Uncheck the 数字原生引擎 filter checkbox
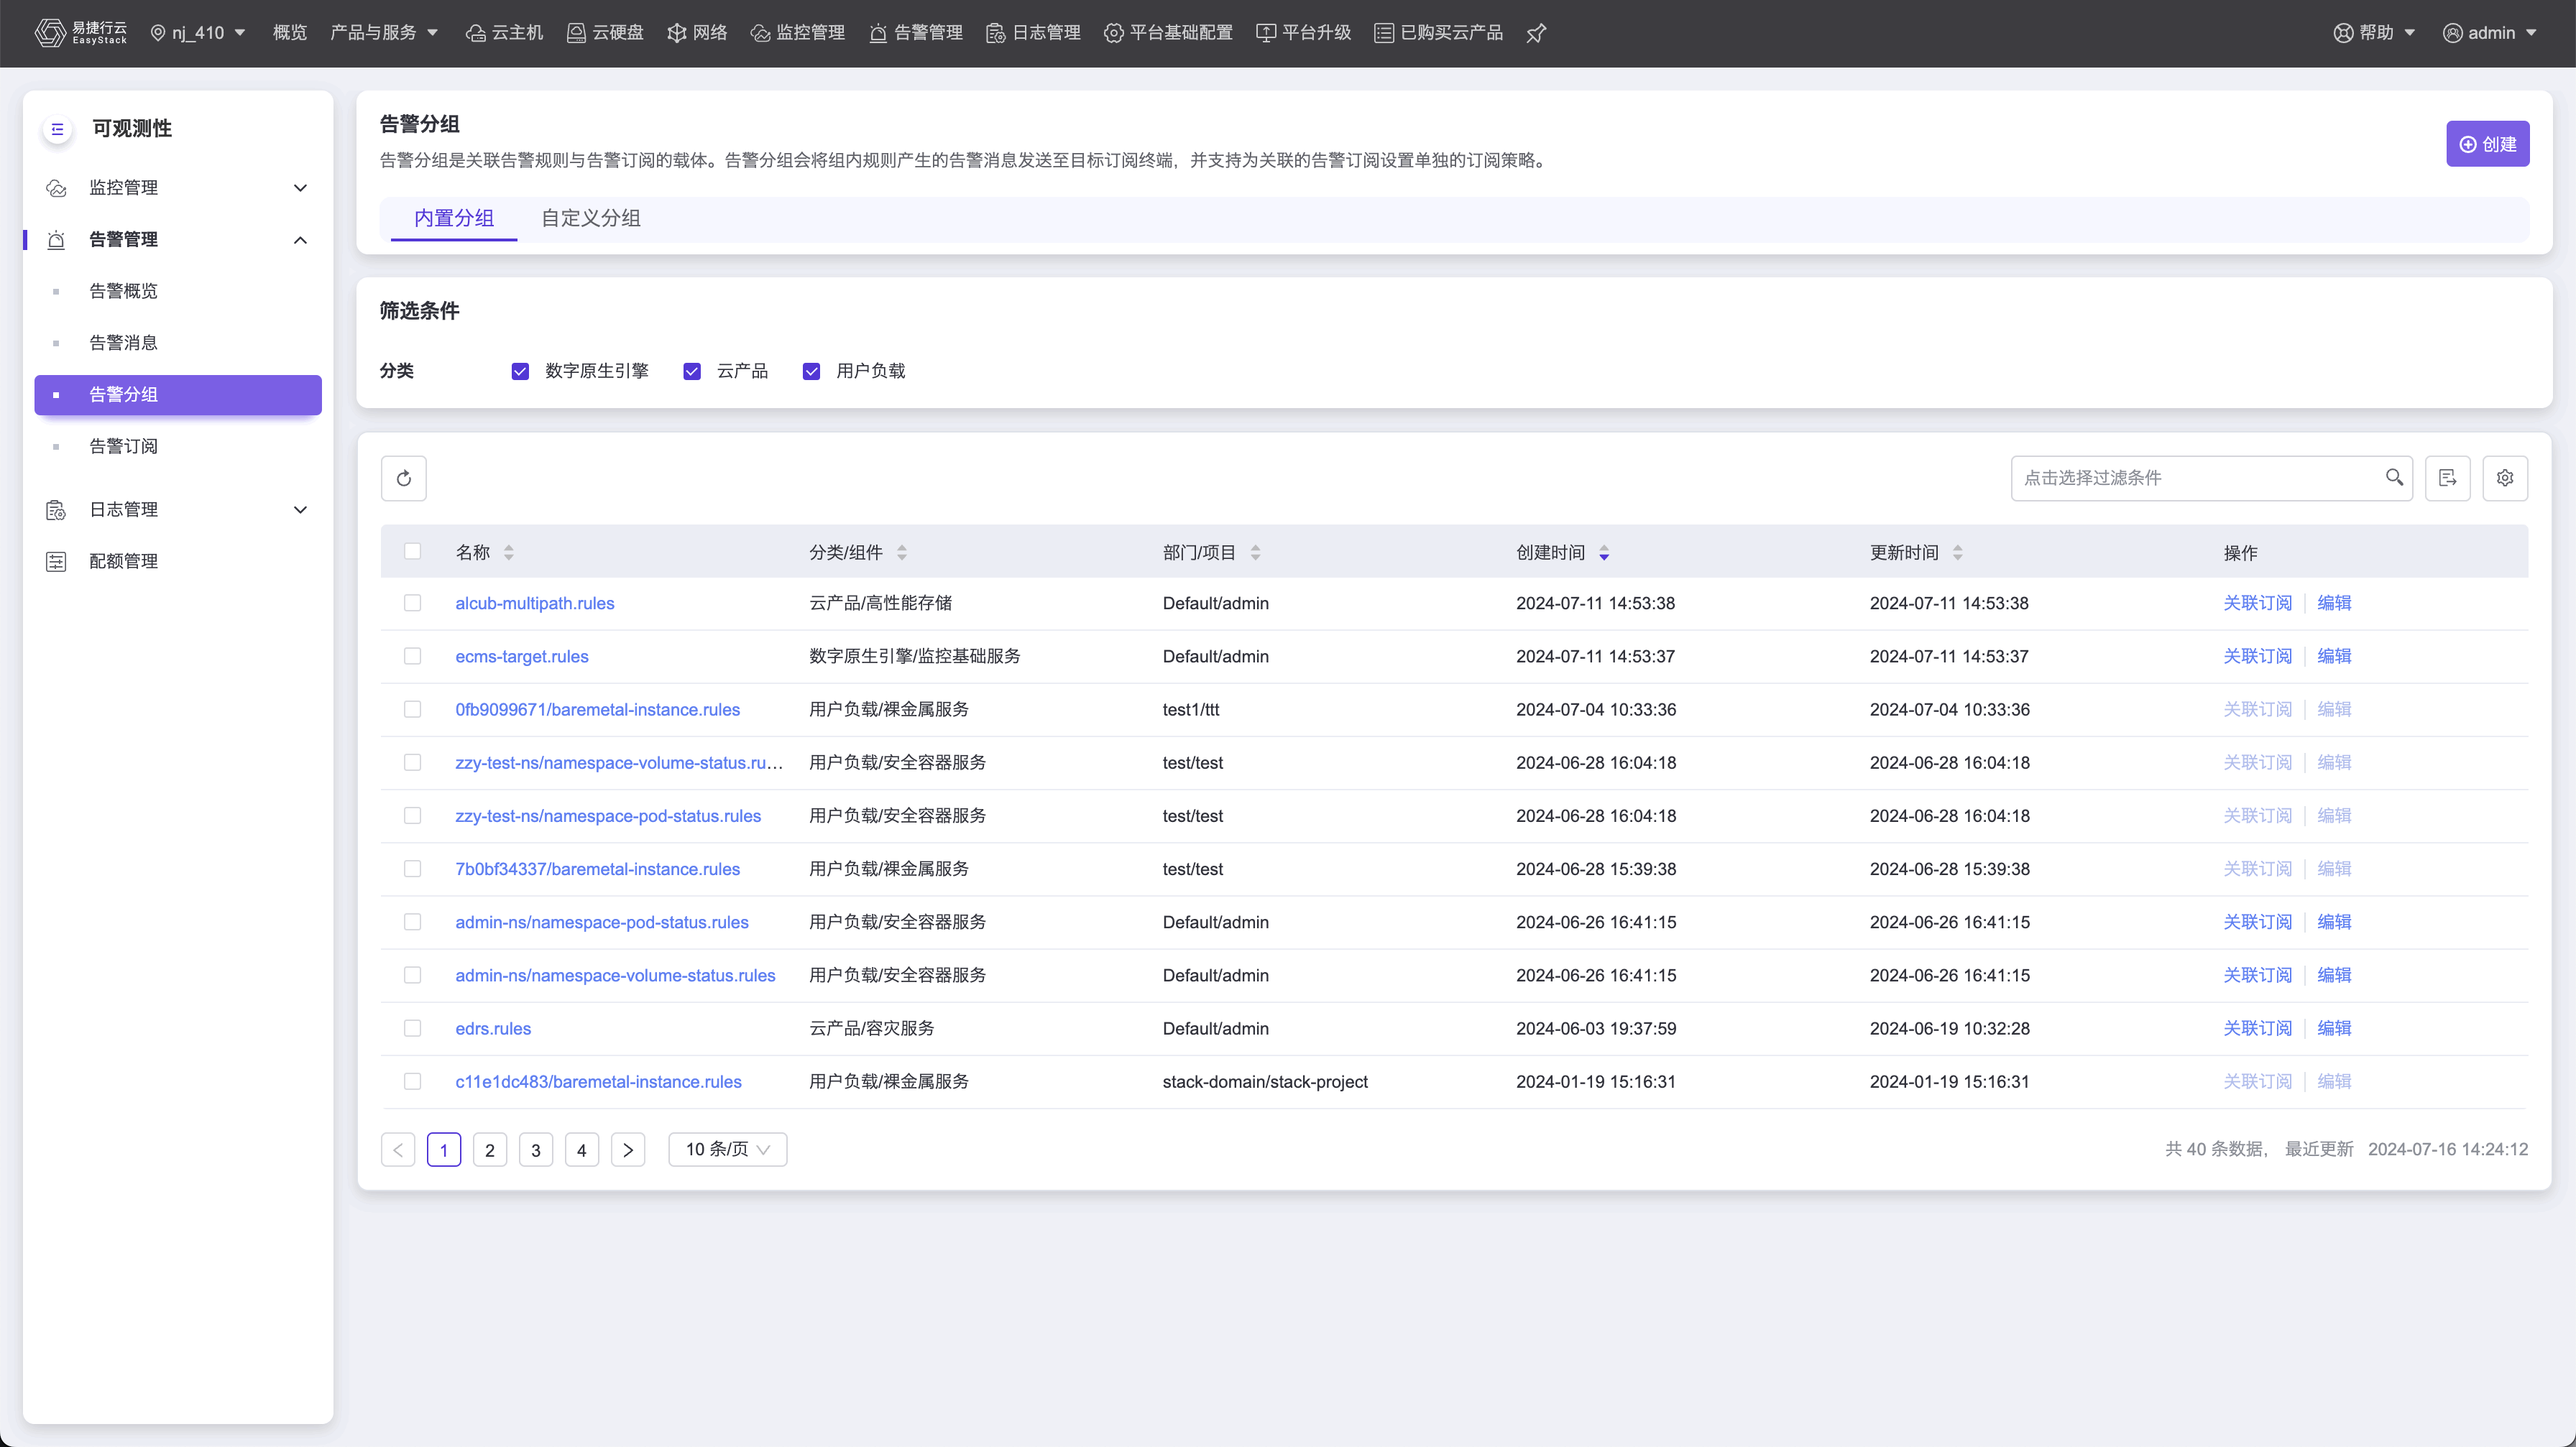2576x1447 pixels. click(520, 371)
